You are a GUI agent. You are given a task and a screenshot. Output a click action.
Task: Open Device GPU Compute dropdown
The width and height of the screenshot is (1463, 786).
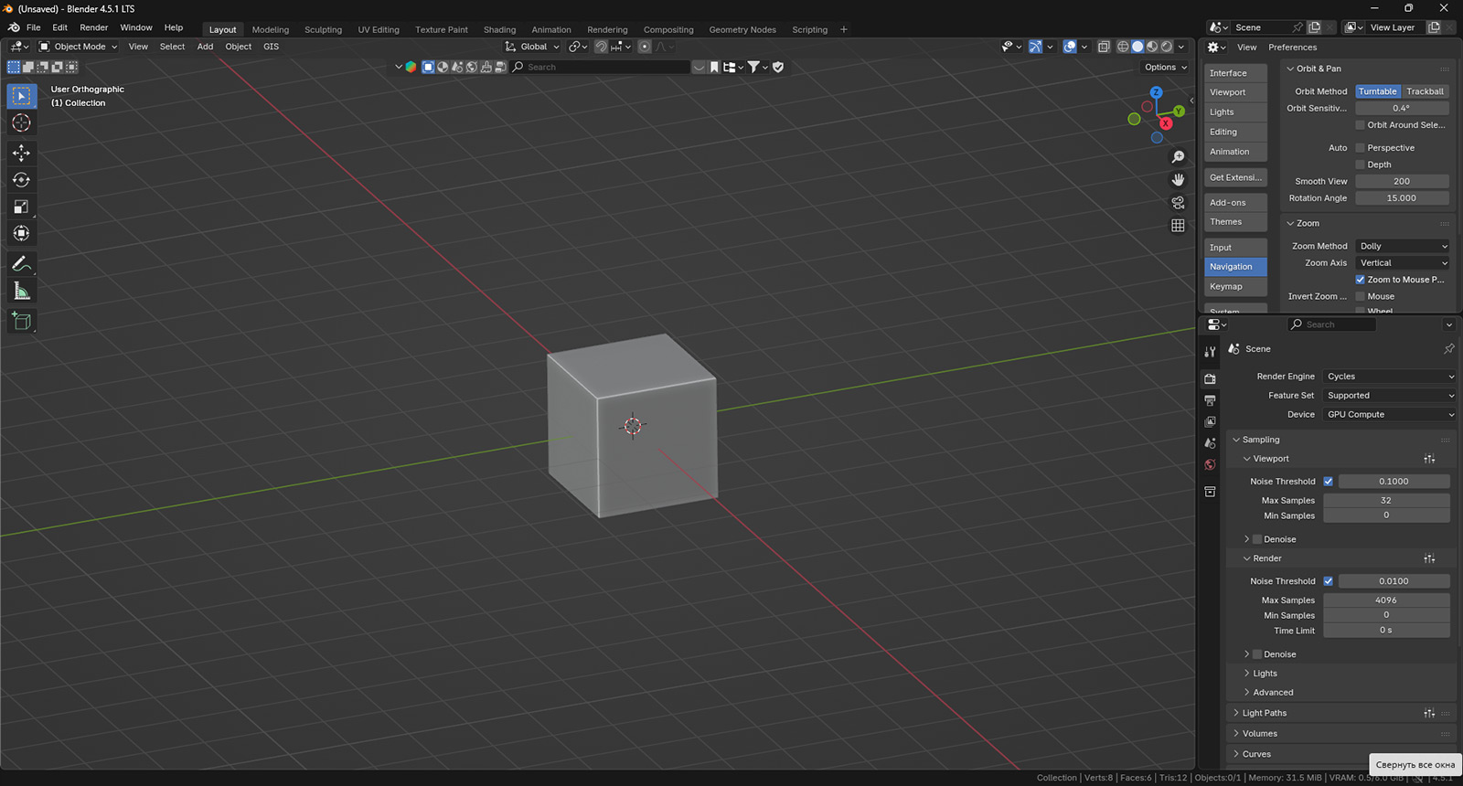coord(1389,415)
